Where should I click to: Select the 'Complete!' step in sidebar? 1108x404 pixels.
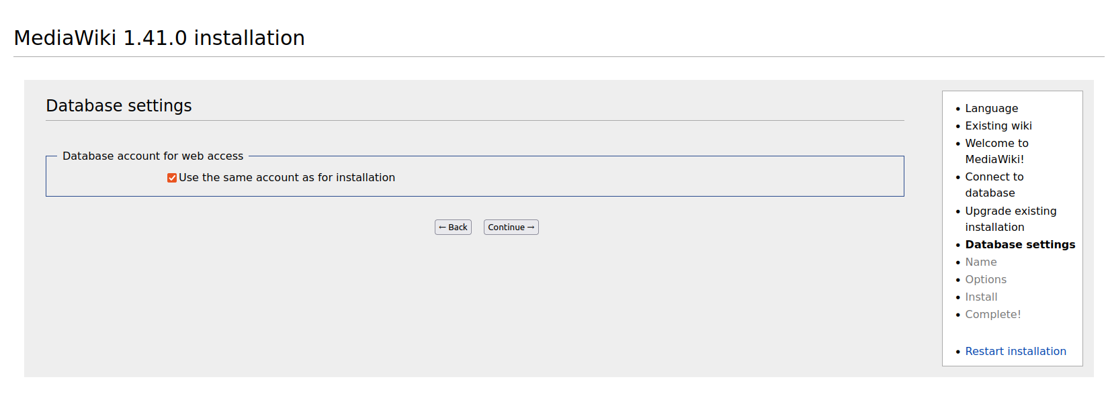point(993,315)
